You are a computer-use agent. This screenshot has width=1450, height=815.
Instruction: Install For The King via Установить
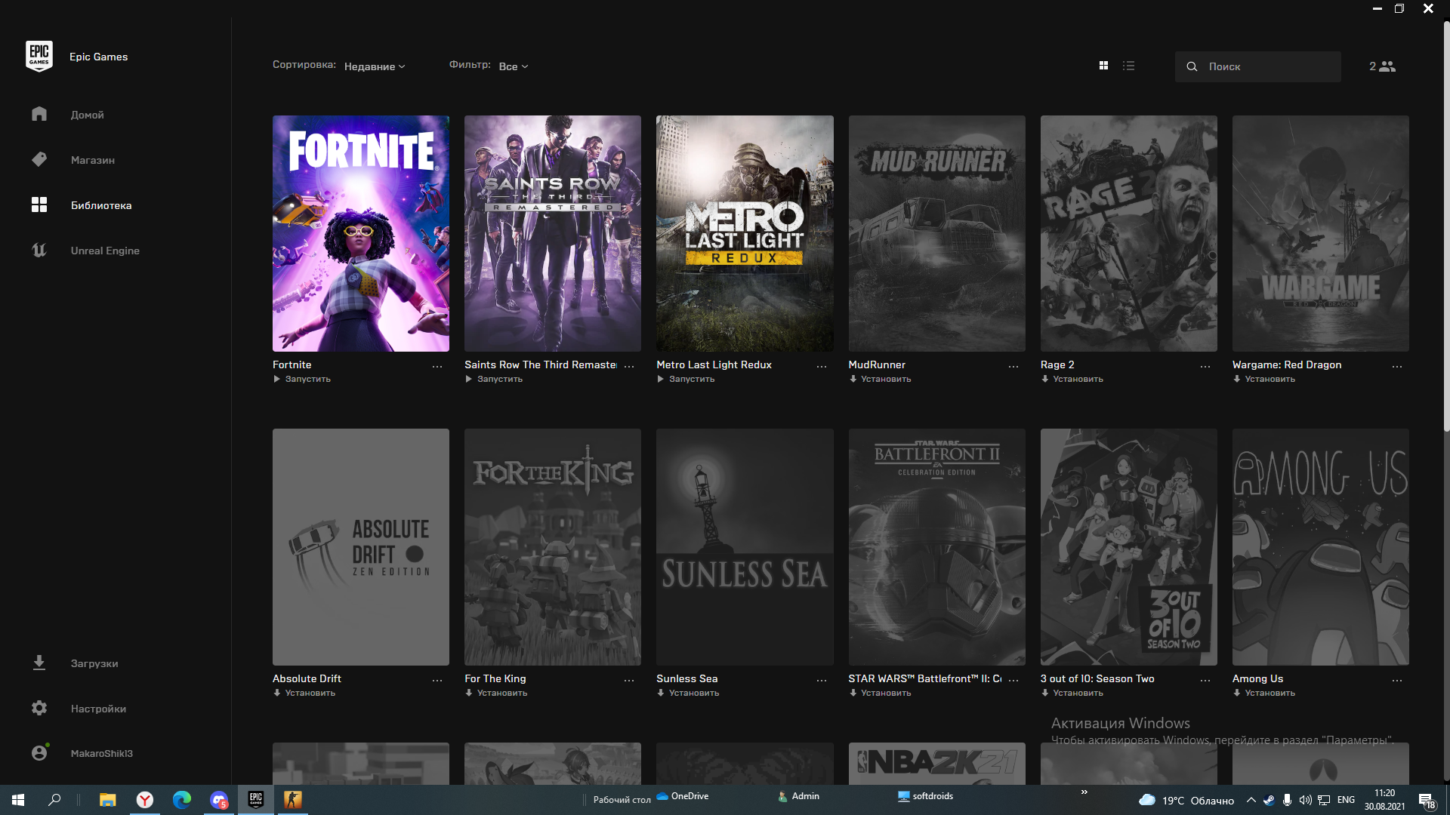click(495, 693)
